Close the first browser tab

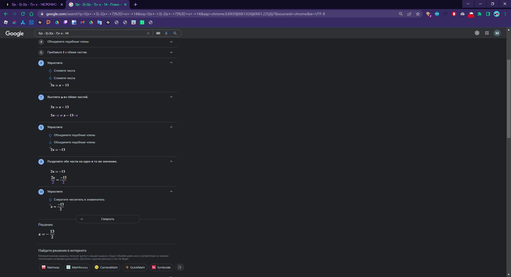(x=62, y=5)
